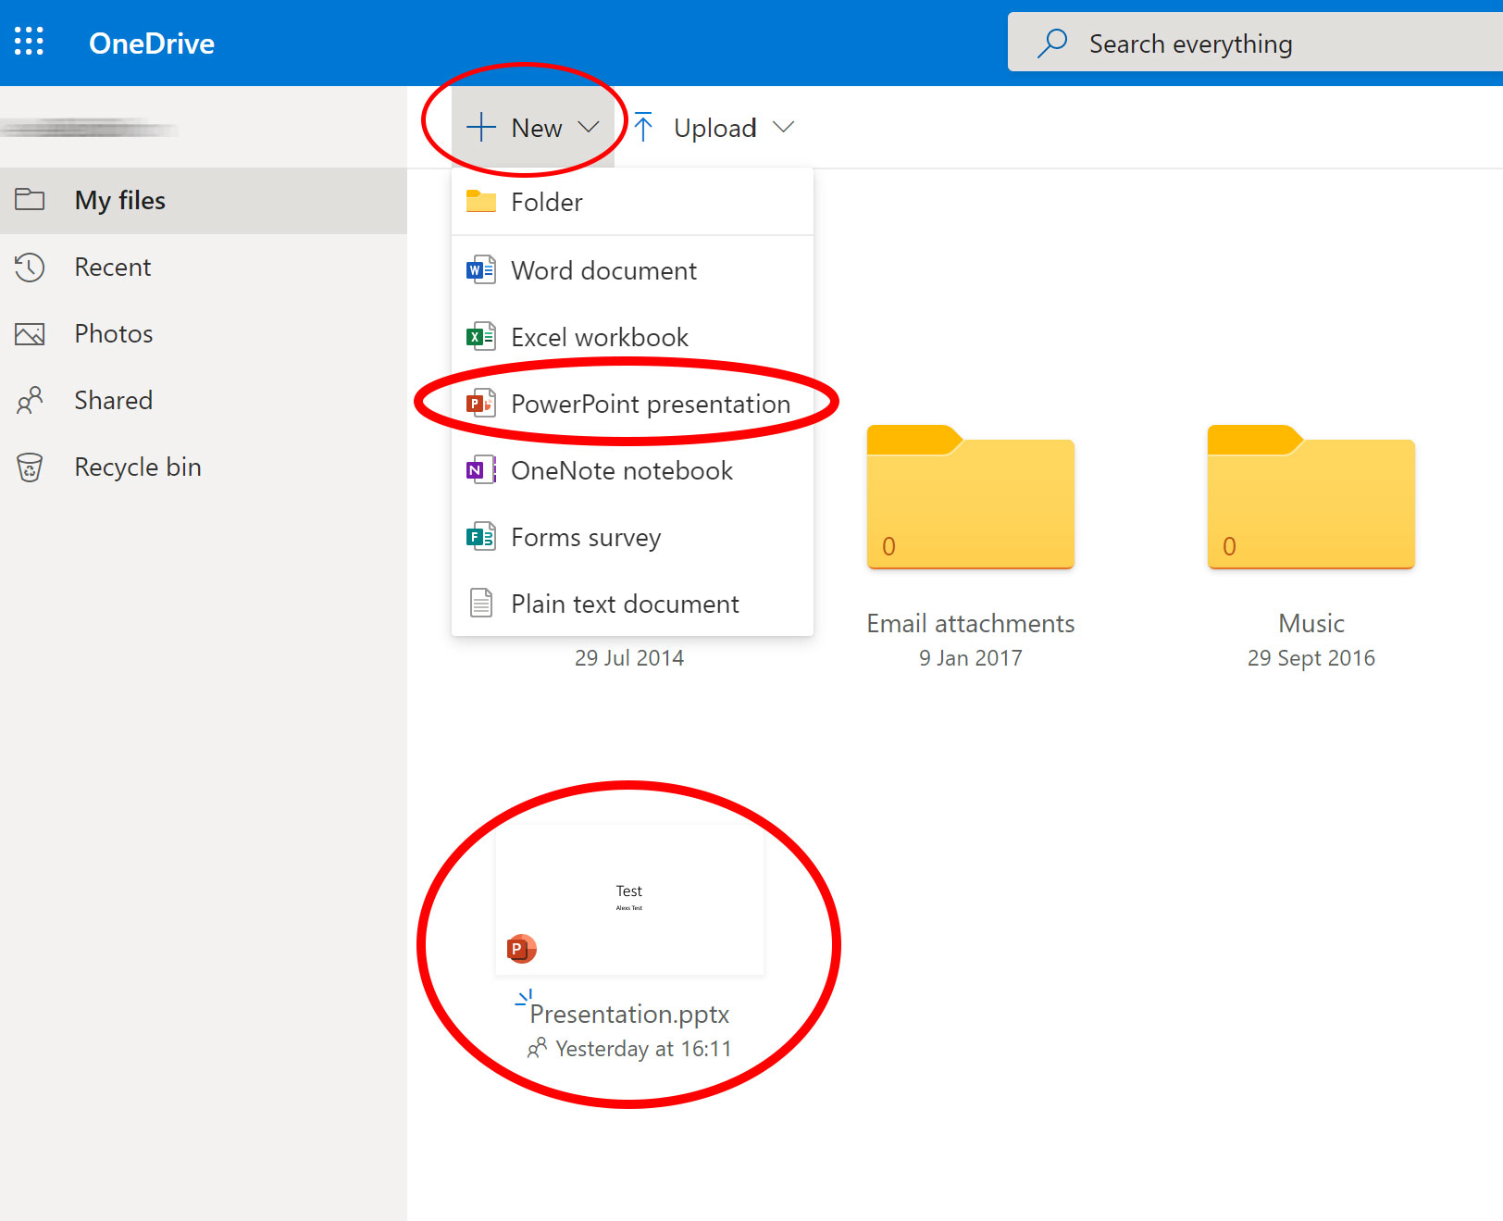
Task: Click the Forms survey icon
Action: (x=481, y=537)
